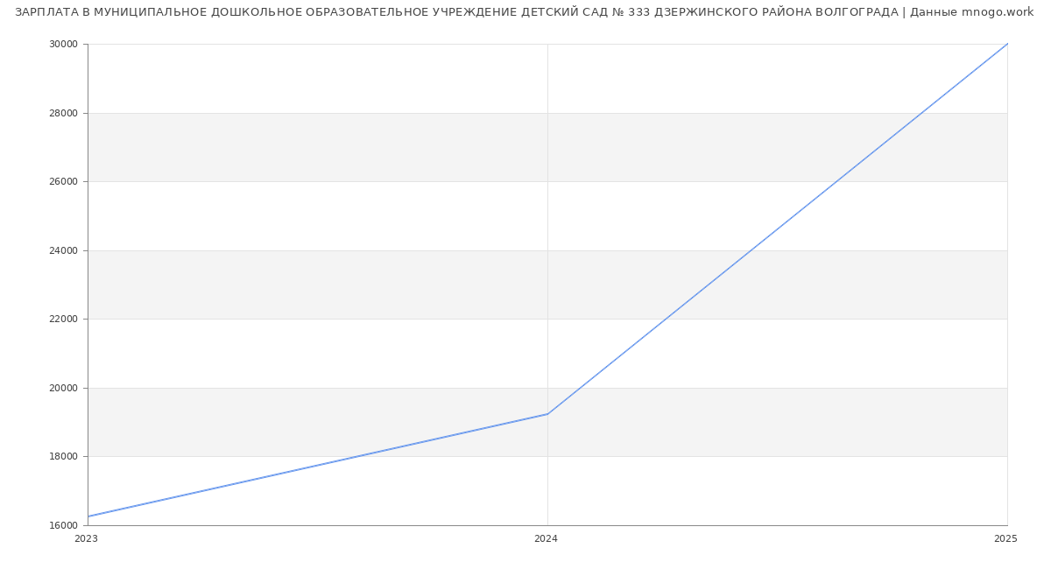
Task: Select the 22000 y-axis label
Action: pyautogui.click(x=65, y=320)
